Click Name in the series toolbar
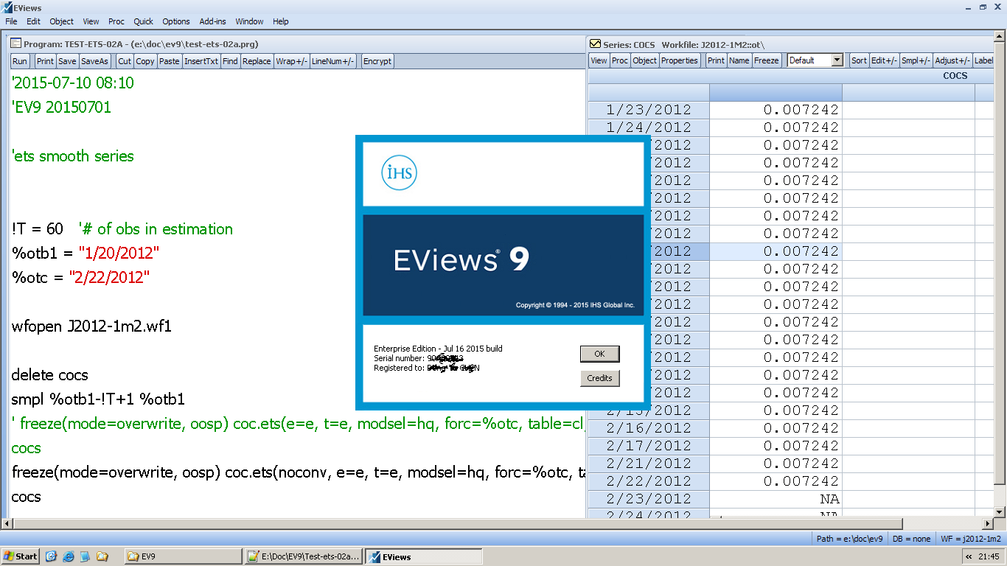Screen dimensions: 1007x566 pos(739,60)
